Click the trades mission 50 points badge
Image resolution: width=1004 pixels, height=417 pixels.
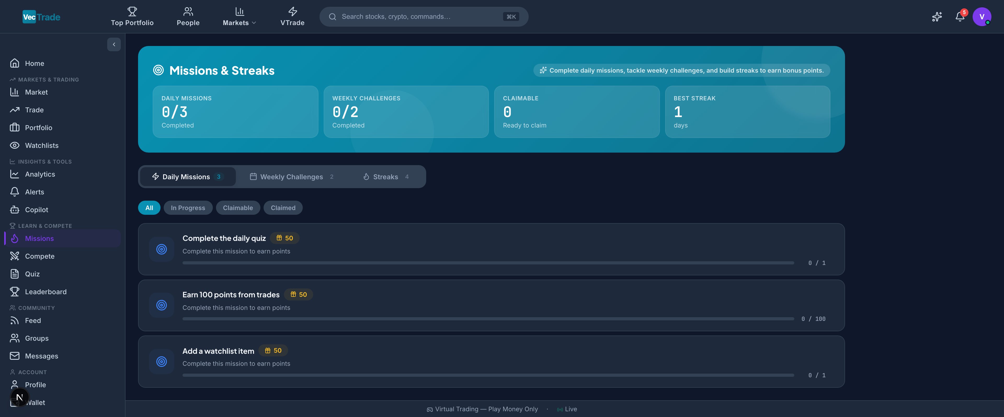pos(299,294)
